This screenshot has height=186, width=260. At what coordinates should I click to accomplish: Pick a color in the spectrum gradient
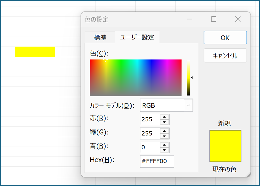click(x=136, y=78)
